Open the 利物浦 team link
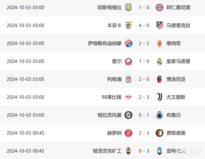This screenshot has height=159, width=205. (x=114, y=79)
